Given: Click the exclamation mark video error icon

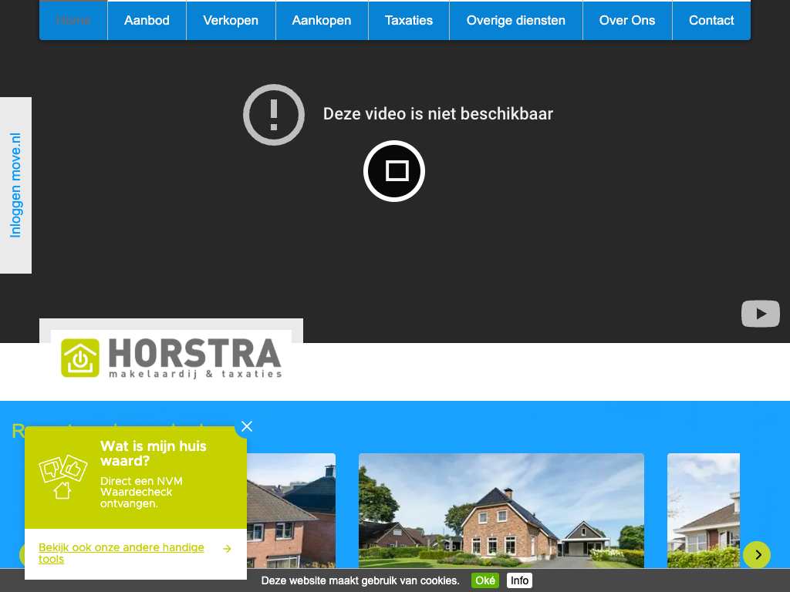Looking at the screenshot, I should tap(274, 115).
